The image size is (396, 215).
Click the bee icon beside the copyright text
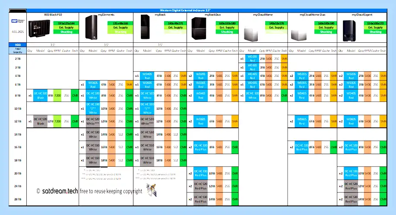pyautogui.click(x=152, y=190)
